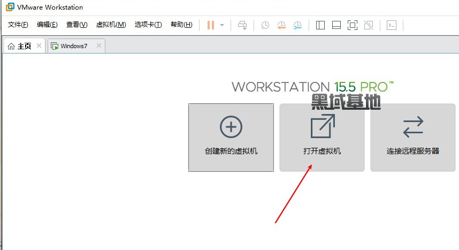
Task: Toggle the library sidebar panel icon
Action: coord(320,25)
